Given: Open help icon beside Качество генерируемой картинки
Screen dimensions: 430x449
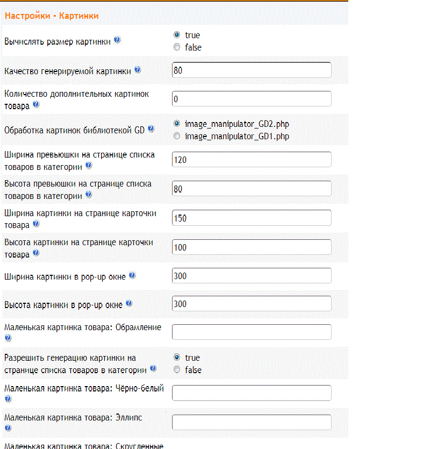Looking at the screenshot, I should coord(138,69).
